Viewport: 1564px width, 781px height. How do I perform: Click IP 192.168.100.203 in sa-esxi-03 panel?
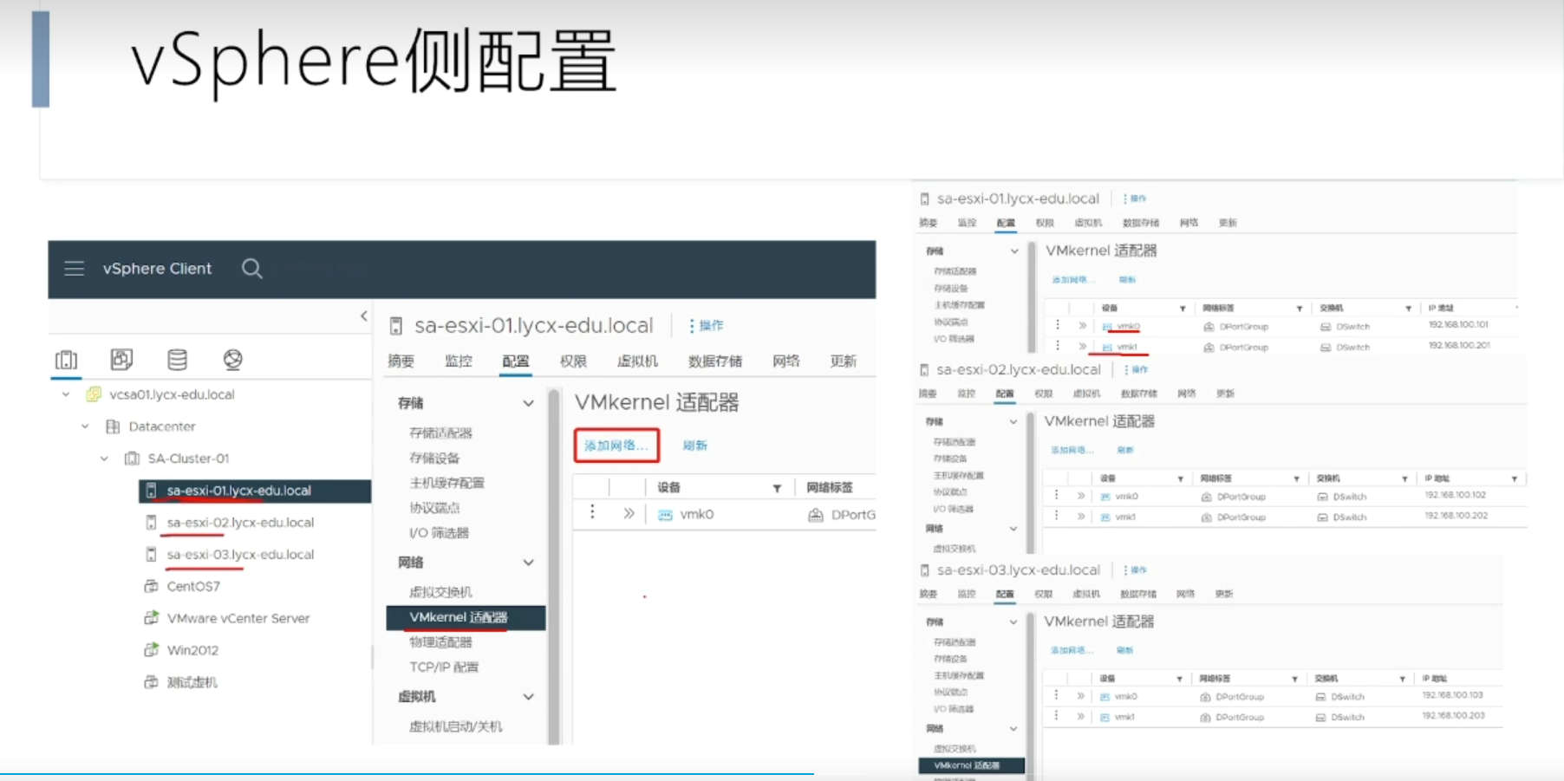point(1454,715)
